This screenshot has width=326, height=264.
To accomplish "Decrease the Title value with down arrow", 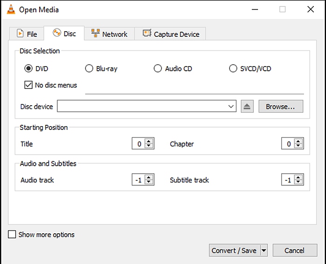I will click(149, 146).
